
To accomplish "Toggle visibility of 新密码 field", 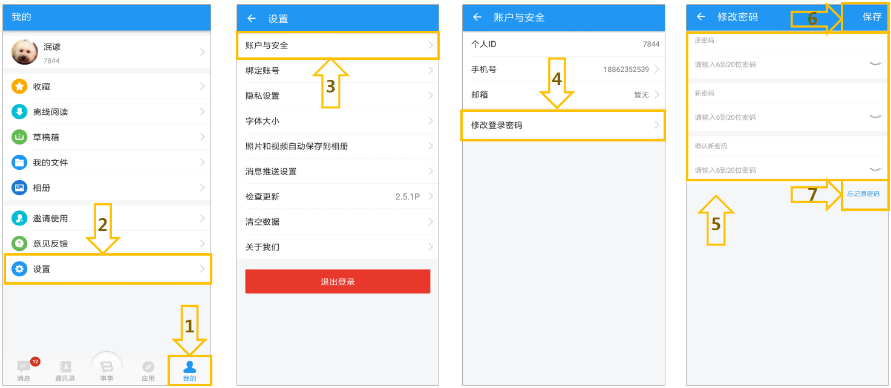I will [x=875, y=117].
